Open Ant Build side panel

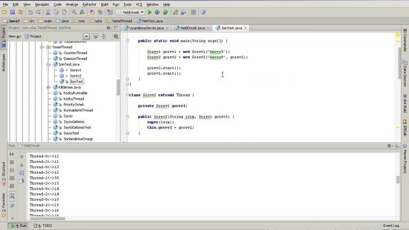click(405, 103)
